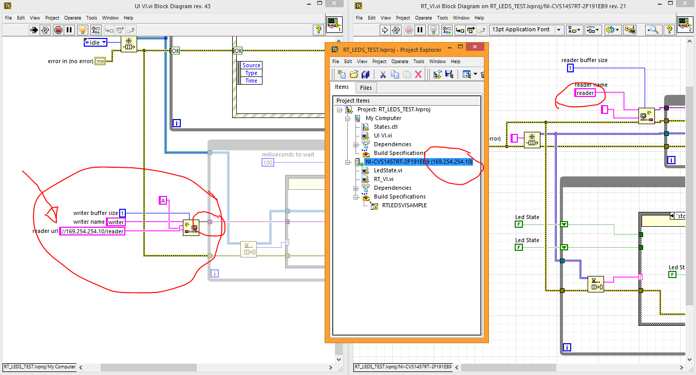Click Create Network Stream Reader node
Image resolution: width=696 pixels, height=375 pixels.
click(647, 116)
